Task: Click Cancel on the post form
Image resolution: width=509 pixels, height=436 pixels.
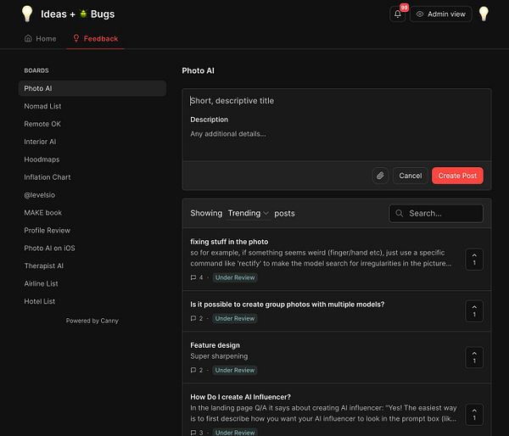Action: tap(411, 176)
